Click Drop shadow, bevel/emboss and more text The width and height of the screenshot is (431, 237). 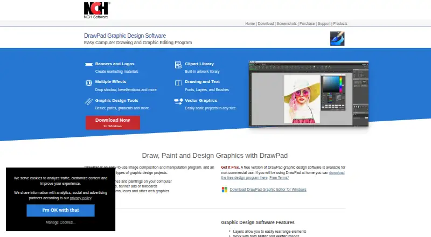click(126, 90)
